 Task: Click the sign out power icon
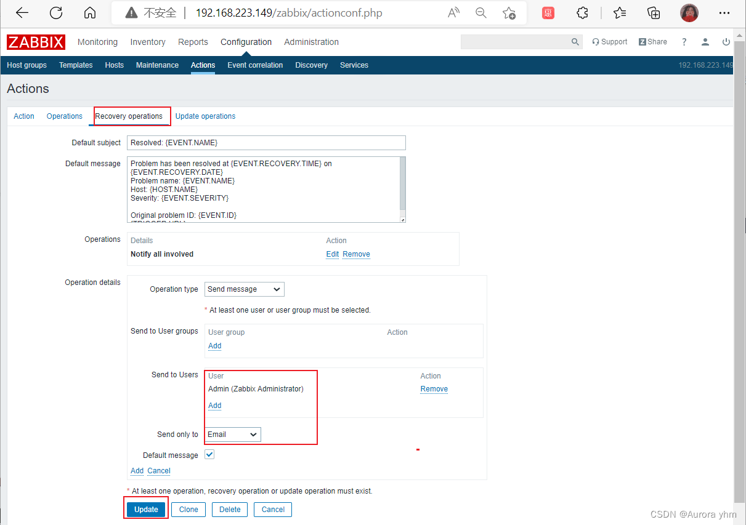click(x=726, y=42)
